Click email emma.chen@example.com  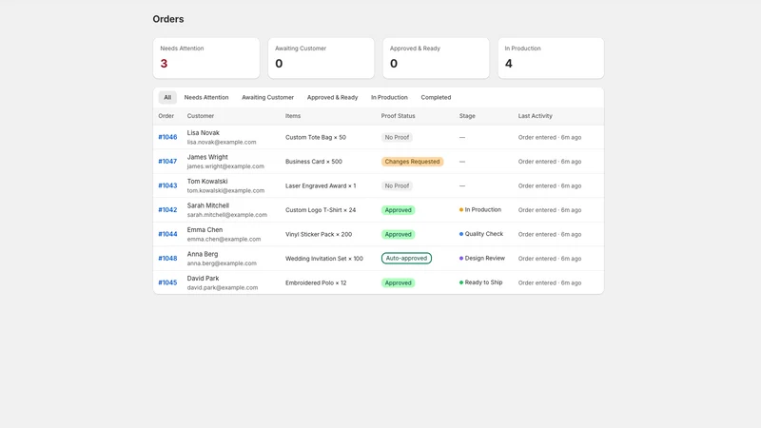tap(224, 240)
